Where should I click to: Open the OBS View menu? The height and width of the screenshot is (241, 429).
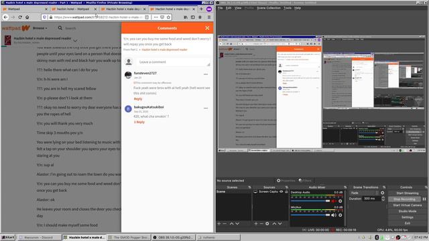point(238,8)
